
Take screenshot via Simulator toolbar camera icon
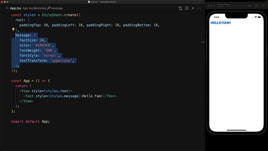click(257, 5)
